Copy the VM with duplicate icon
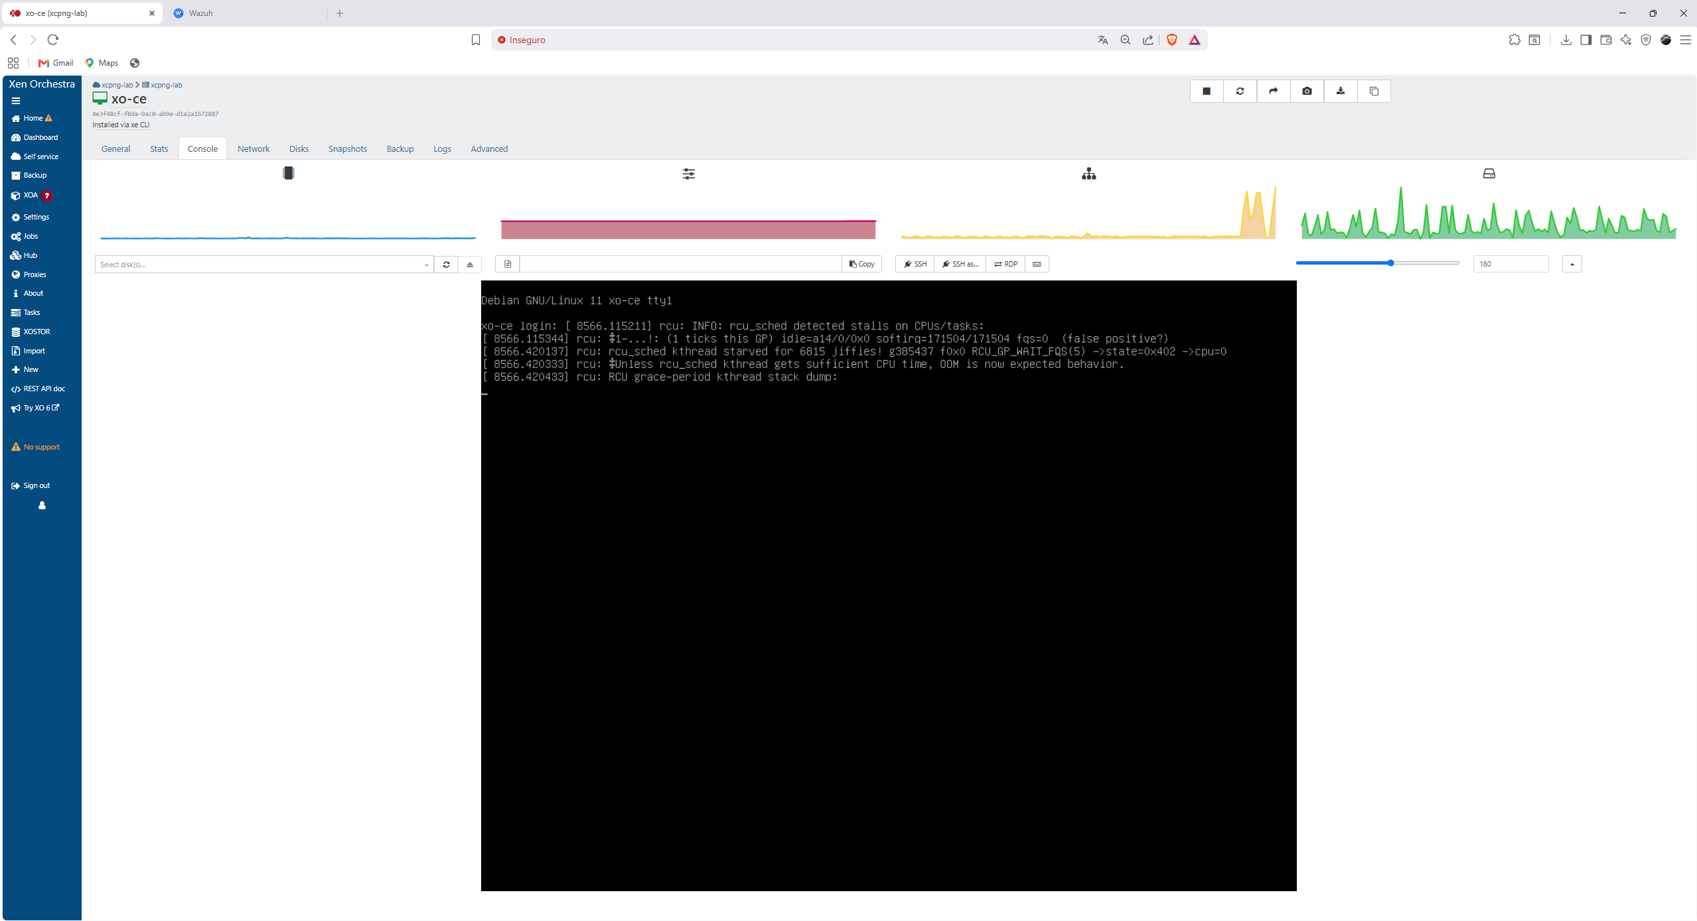The height and width of the screenshot is (921, 1697). click(1374, 92)
